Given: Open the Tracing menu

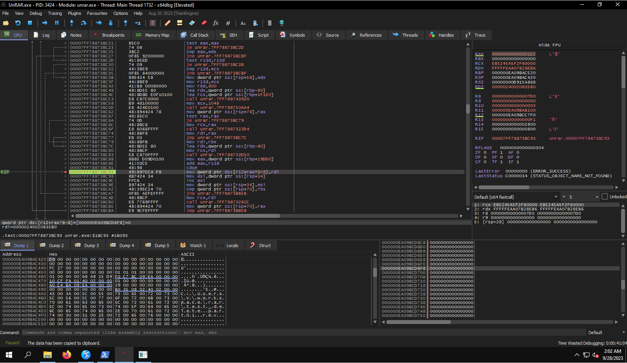Looking at the screenshot, I should [55, 13].
